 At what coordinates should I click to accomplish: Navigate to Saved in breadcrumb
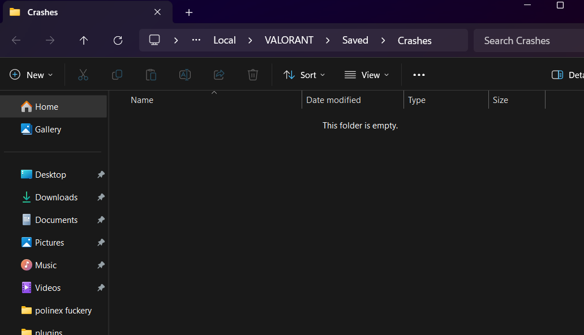355,40
